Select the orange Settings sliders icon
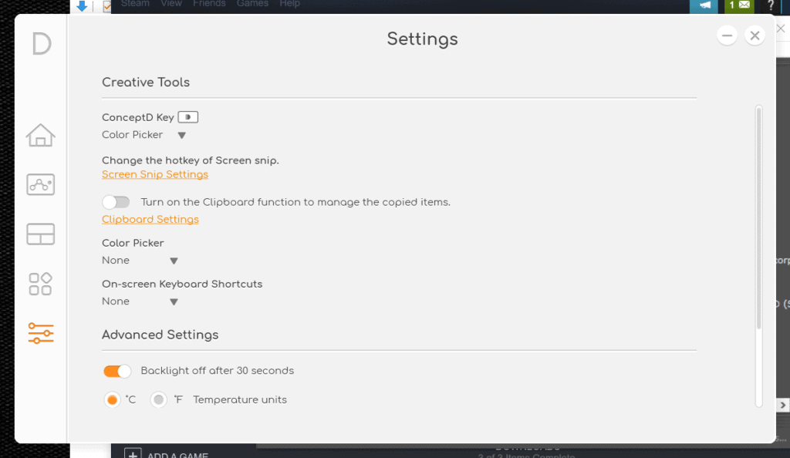 click(x=41, y=333)
